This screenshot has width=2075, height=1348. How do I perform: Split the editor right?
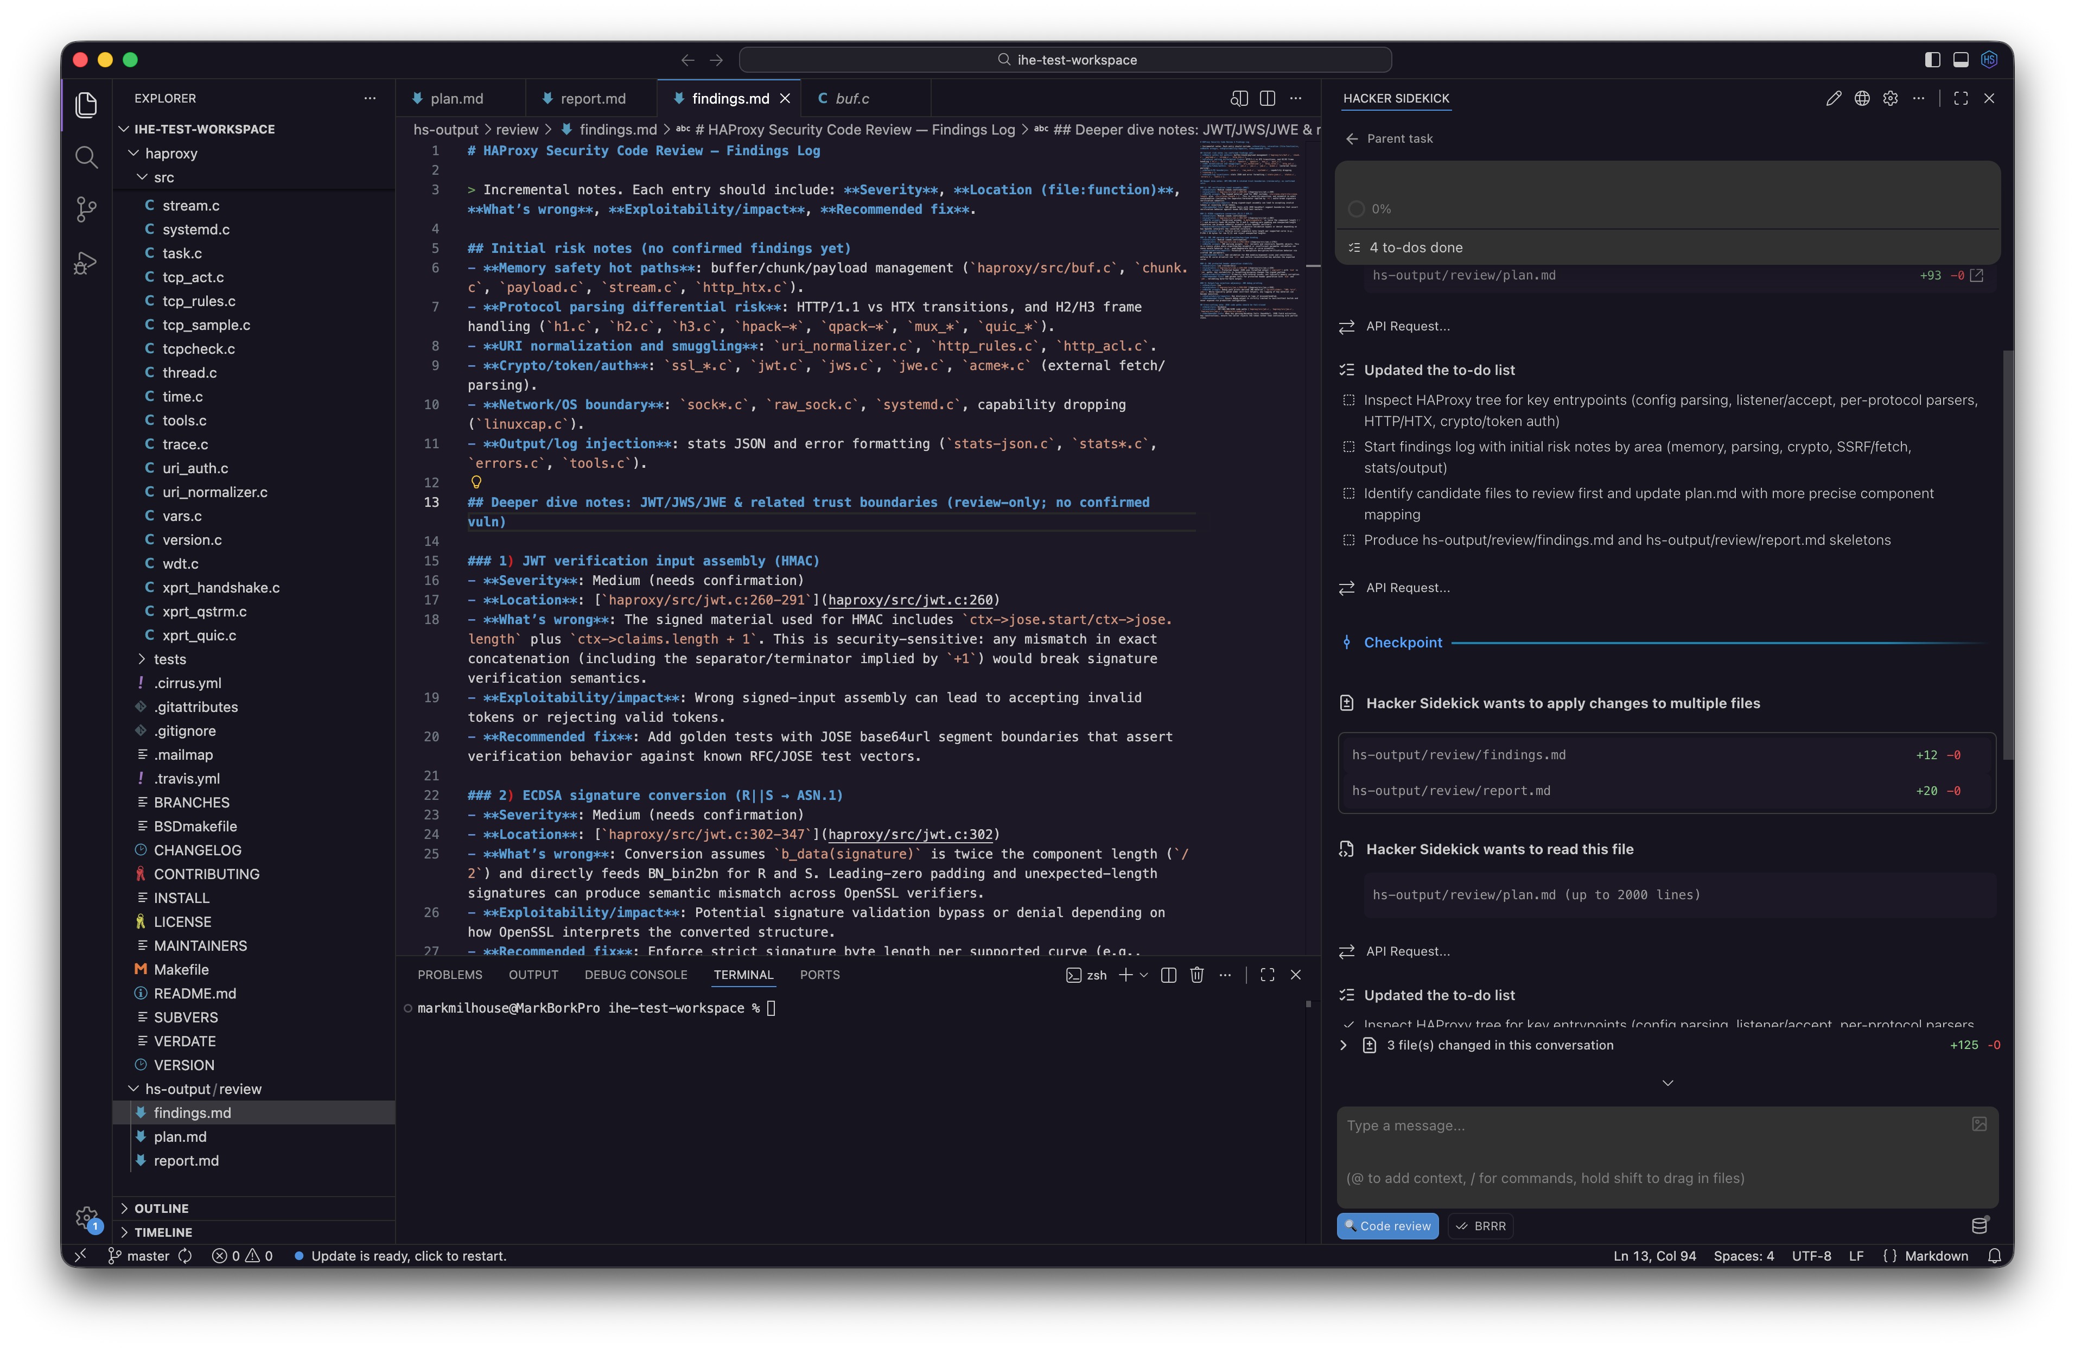pyautogui.click(x=1268, y=99)
